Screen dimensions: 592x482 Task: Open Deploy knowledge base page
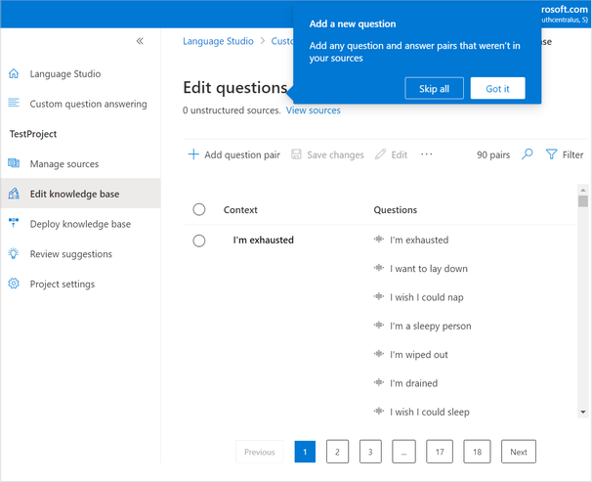80,224
